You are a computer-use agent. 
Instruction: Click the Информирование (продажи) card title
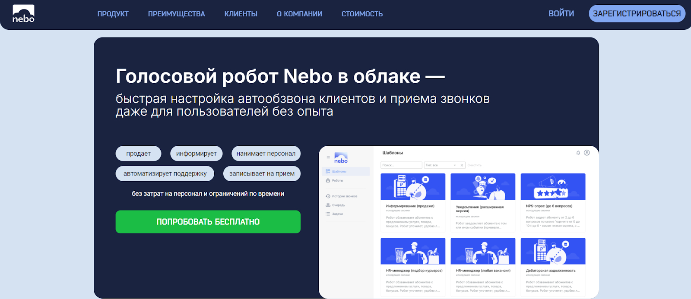(x=410, y=206)
